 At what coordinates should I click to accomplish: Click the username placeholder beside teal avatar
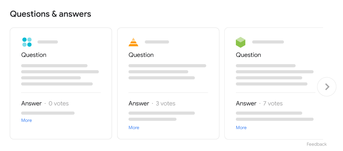click(x=48, y=42)
